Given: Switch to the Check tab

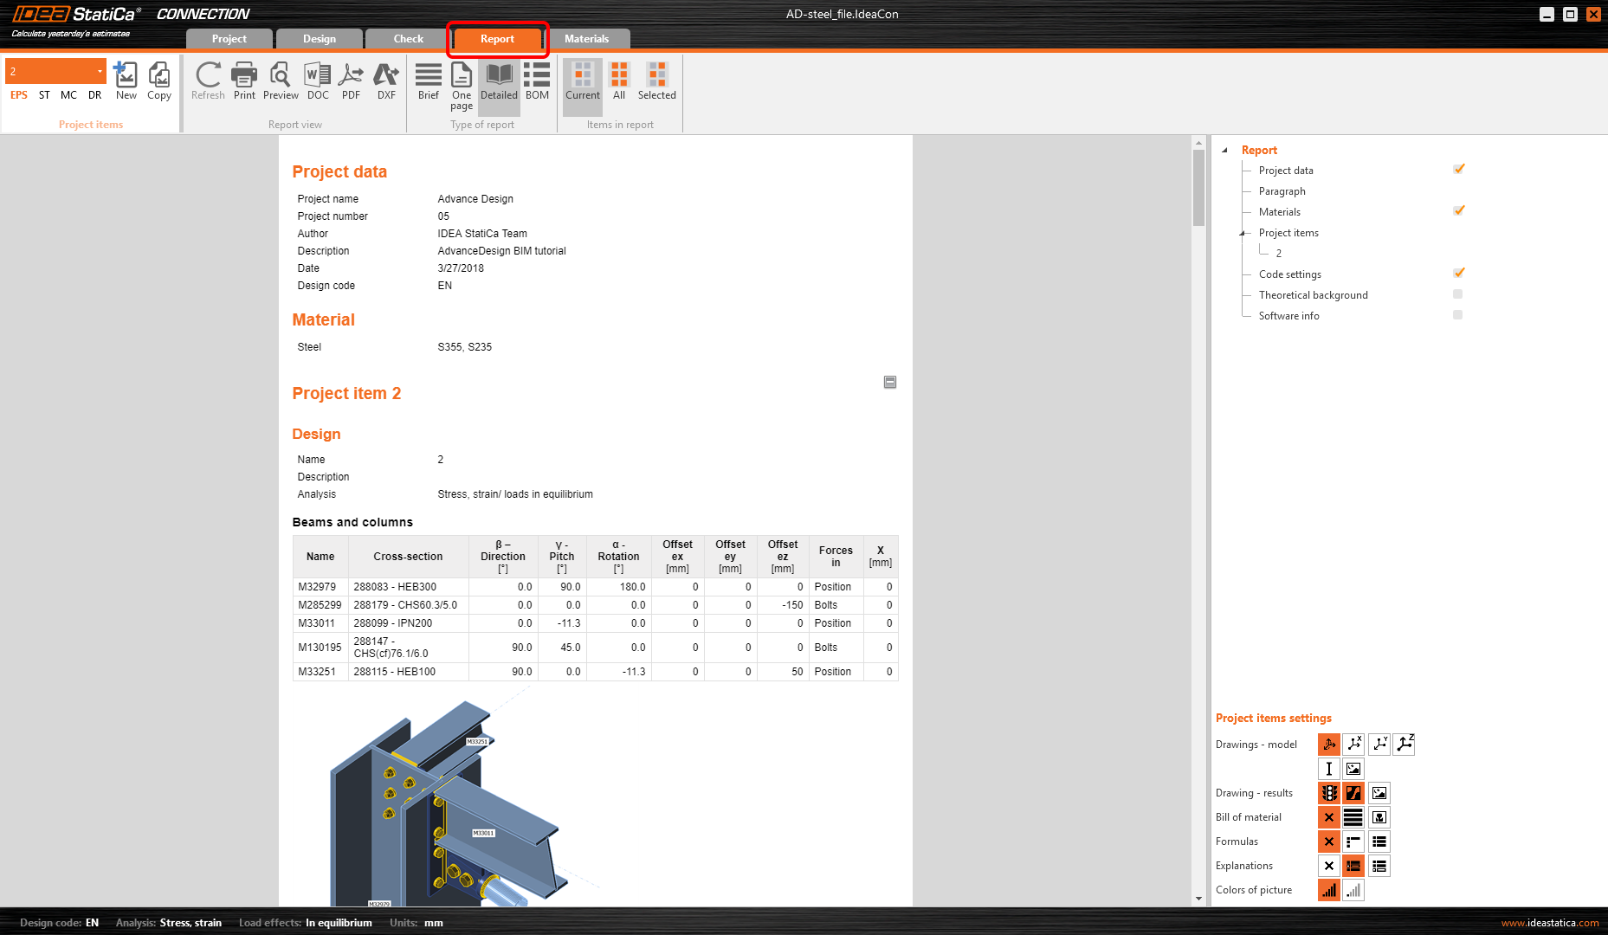Looking at the screenshot, I should 408,39.
